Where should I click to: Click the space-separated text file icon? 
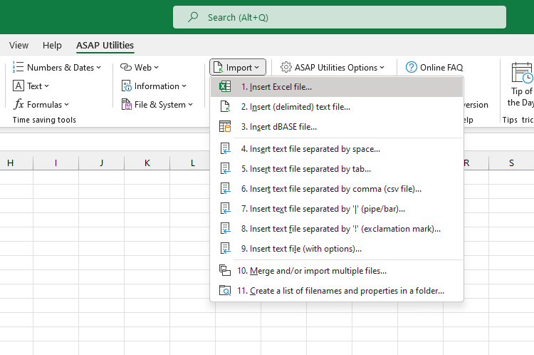(225, 149)
